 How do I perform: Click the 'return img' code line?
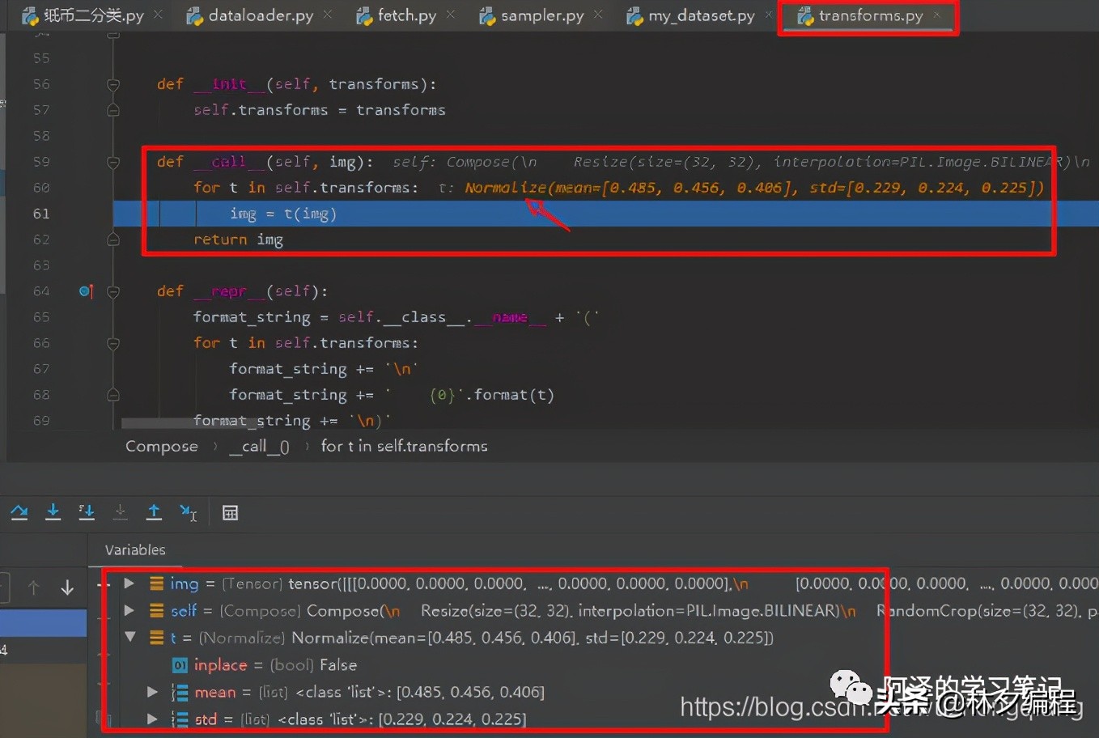(x=238, y=240)
